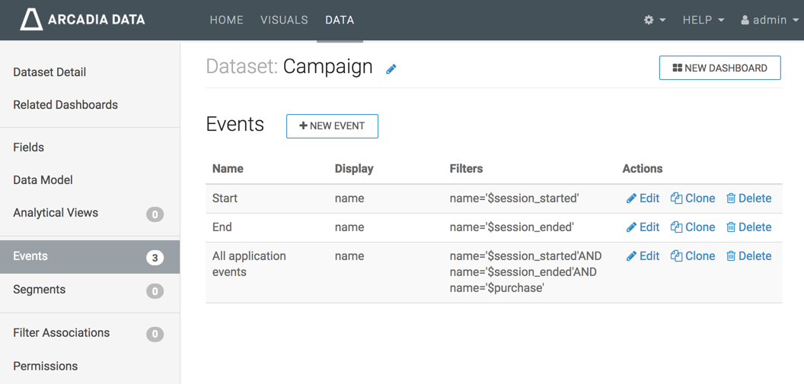Clone the All application events row
The image size is (804, 384).
click(692, 256)
